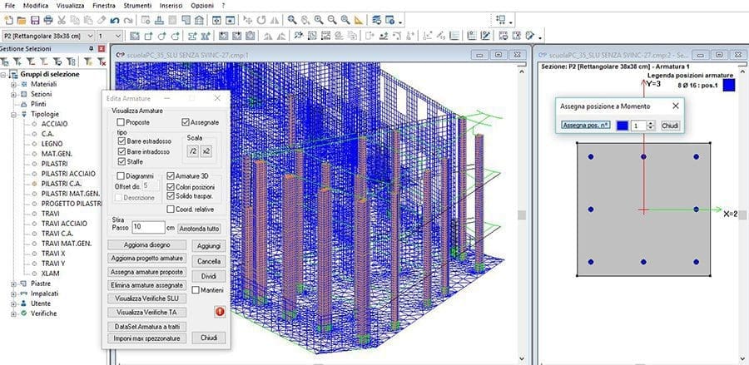Screen dimensions: 749x365
Task: Toggle Barre intradosso checkbox
Action: coord(122,151)
